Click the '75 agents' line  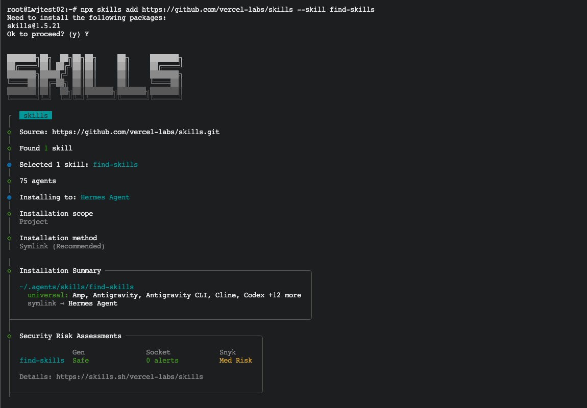coord(38,181)
